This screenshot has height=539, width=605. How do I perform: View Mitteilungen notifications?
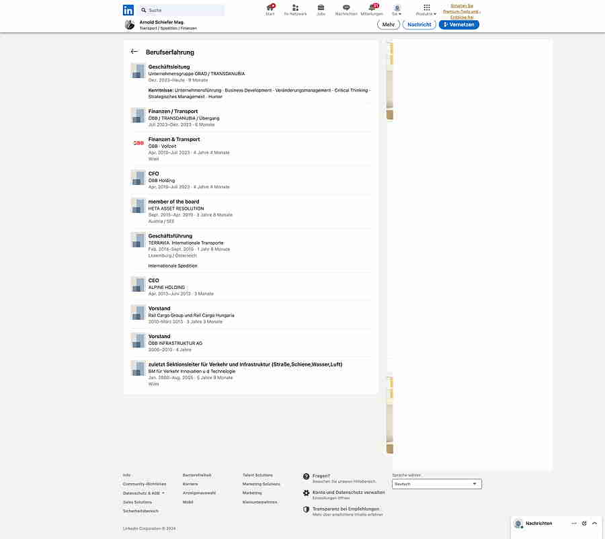click(x=372, y=9)
